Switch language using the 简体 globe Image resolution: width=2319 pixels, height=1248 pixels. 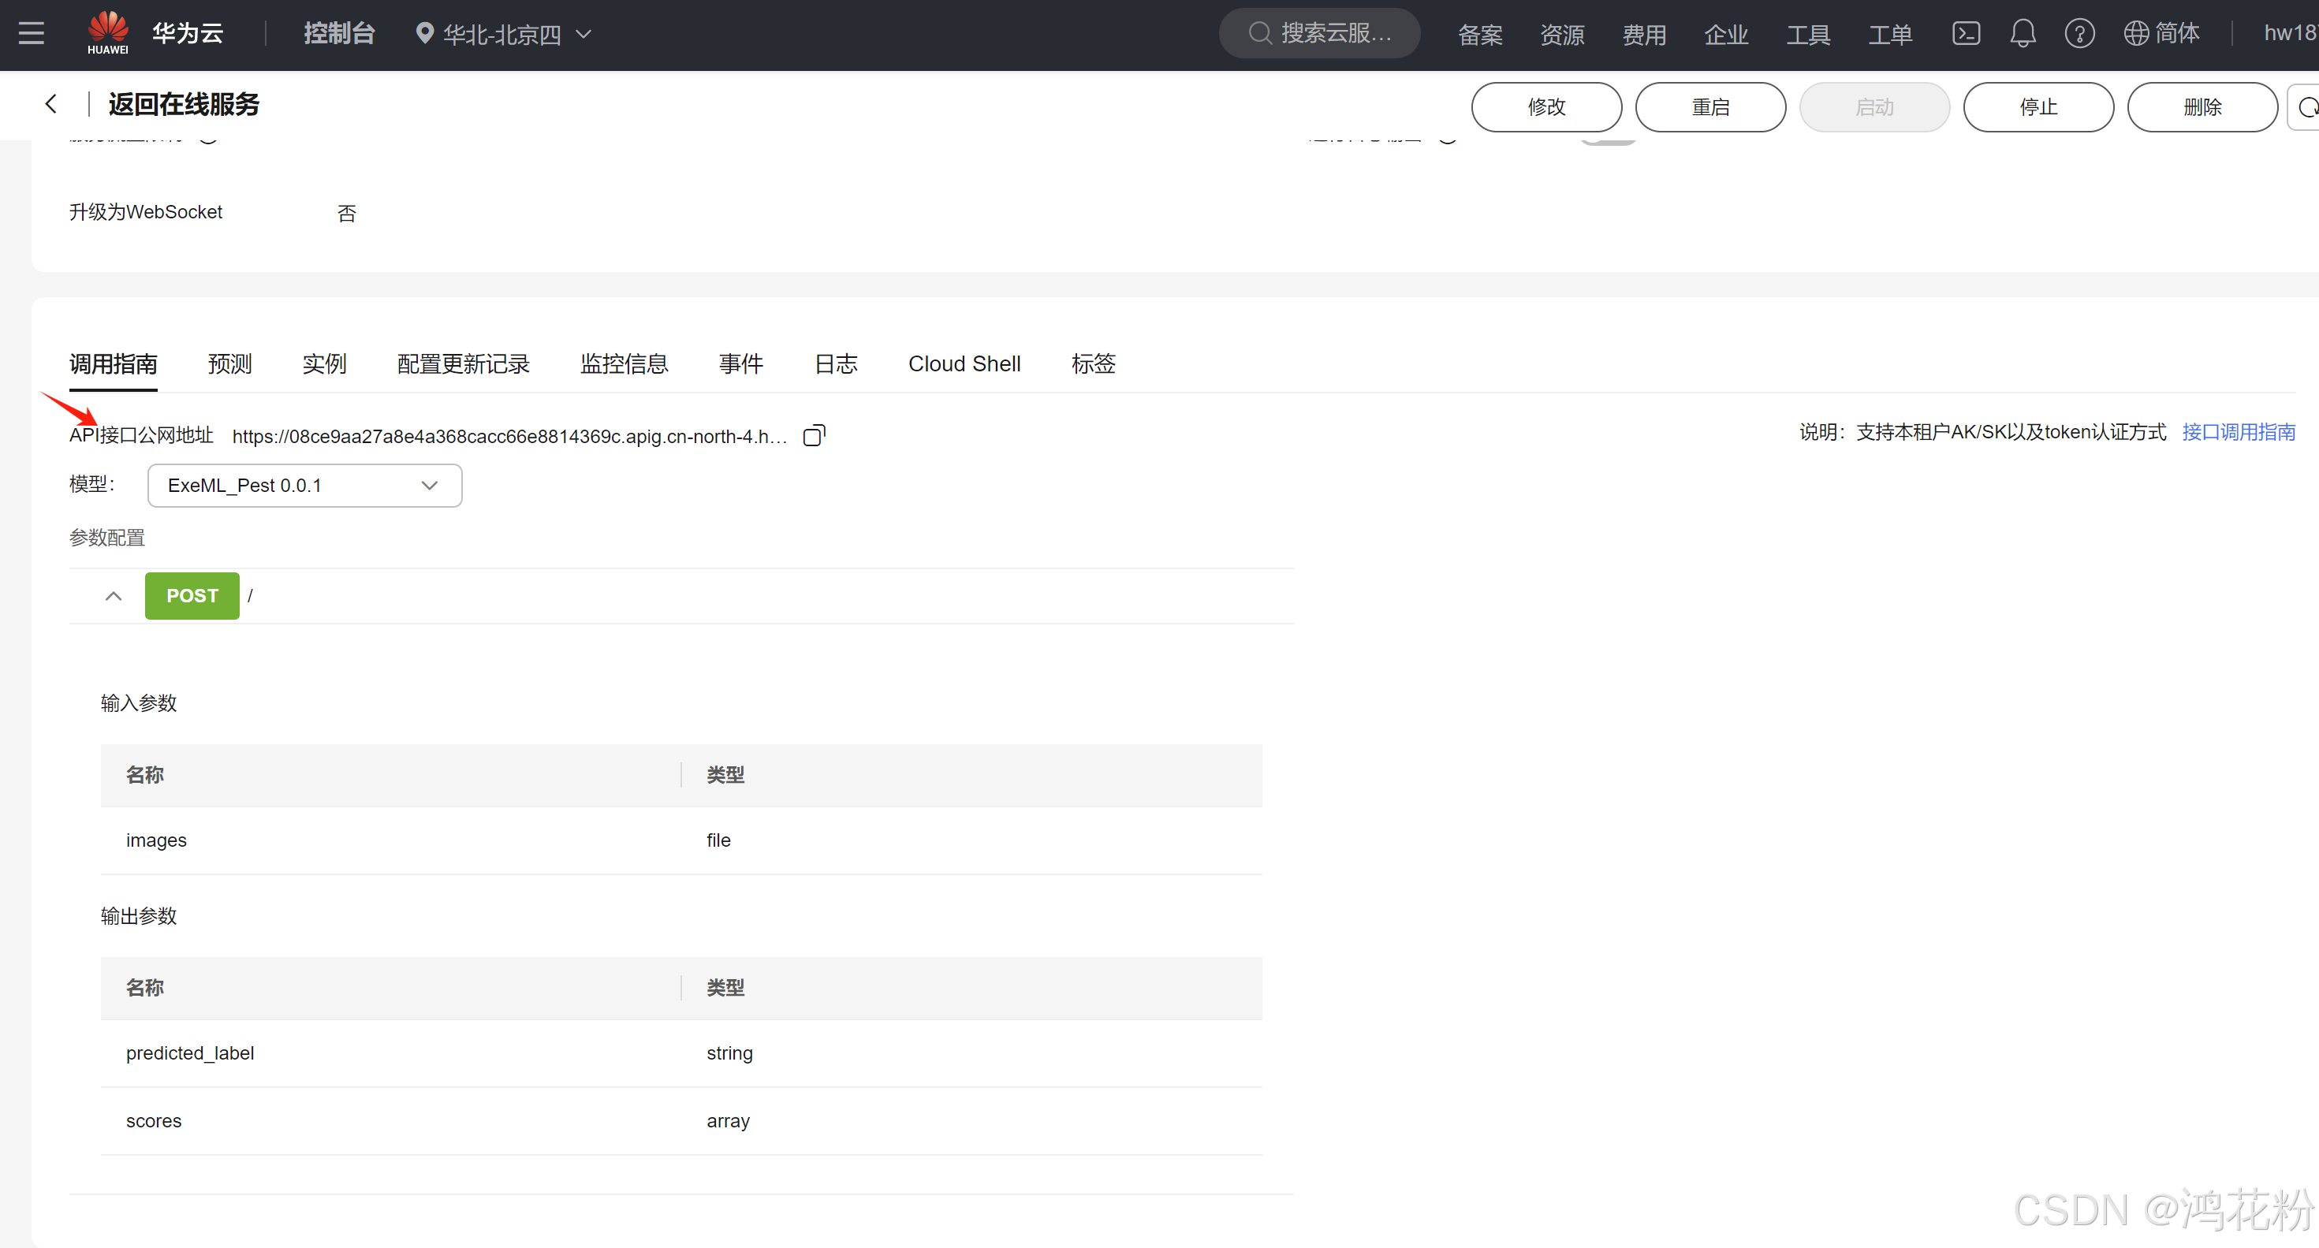pos(2161,33)
